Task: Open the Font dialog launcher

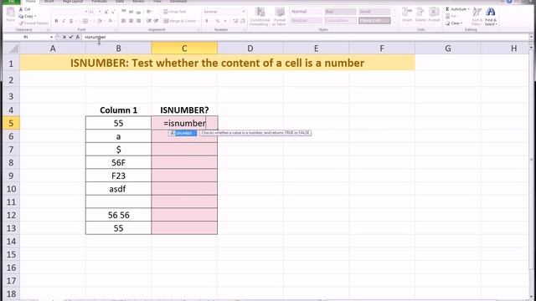Action: pyautogui.click(x=116, y=30)
